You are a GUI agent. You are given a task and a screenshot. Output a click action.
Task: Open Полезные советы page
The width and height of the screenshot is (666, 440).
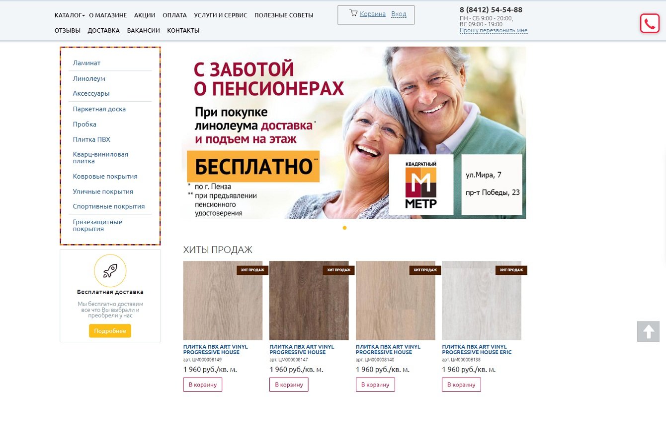(284, 15)
